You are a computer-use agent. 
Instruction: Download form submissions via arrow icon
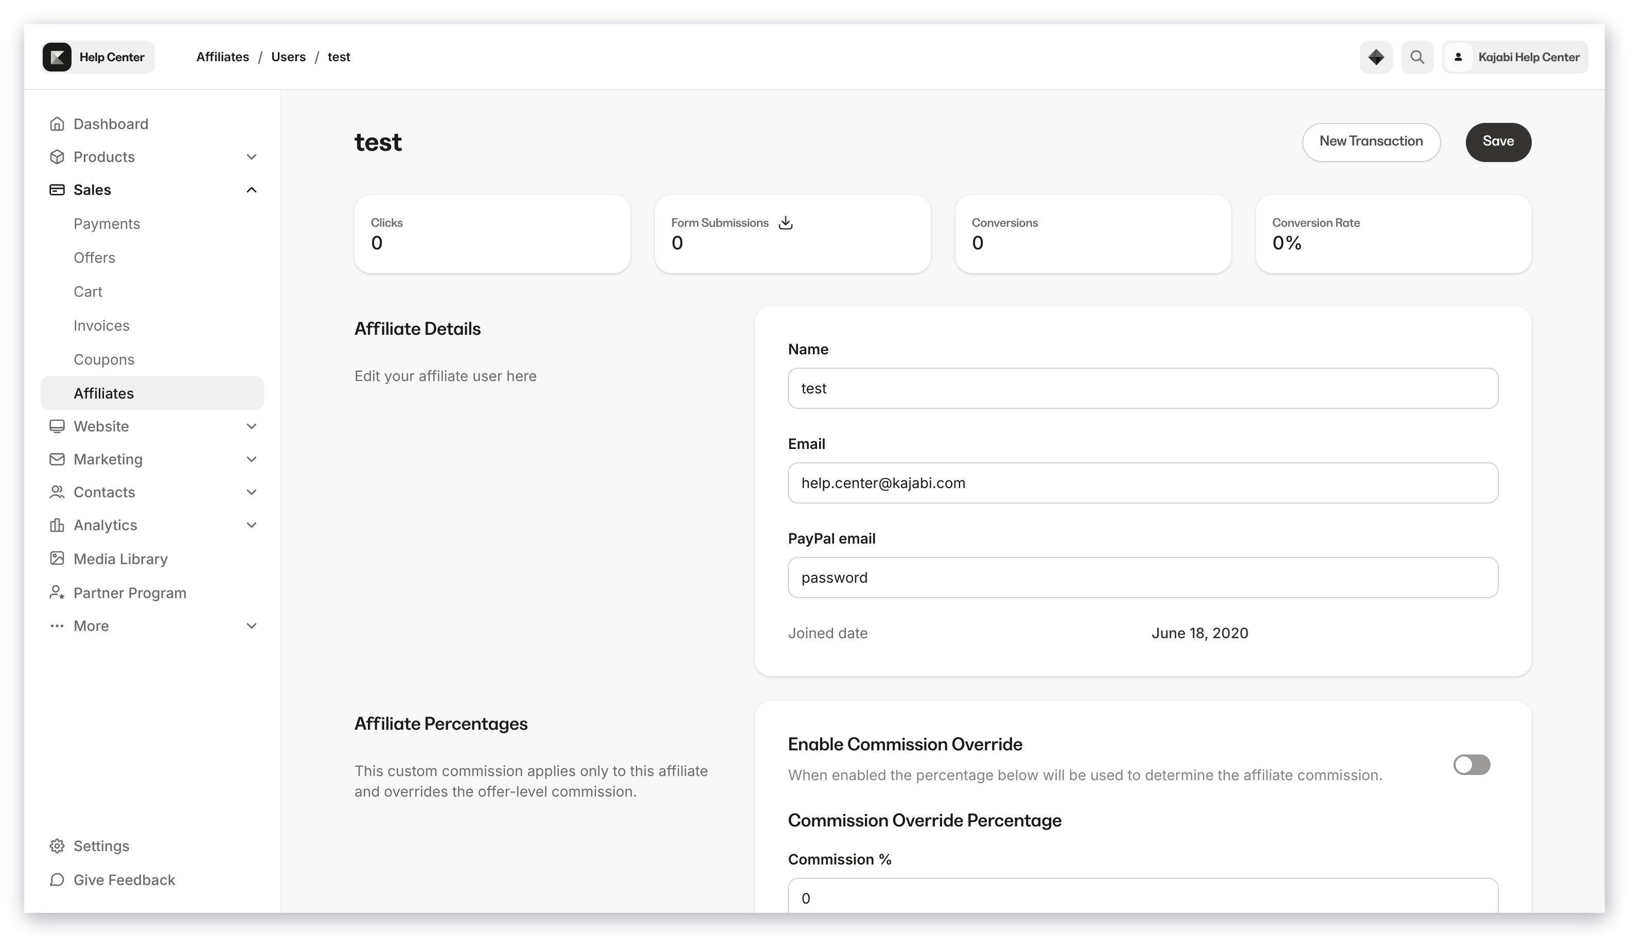click(x=785, y=223)
